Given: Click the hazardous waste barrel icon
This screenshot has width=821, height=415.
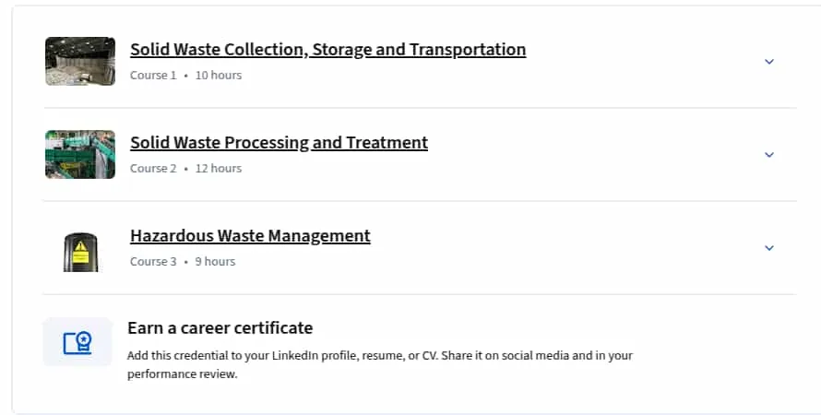Looking at the screenshot, I should pyautogui.click(x=80, y=253).
